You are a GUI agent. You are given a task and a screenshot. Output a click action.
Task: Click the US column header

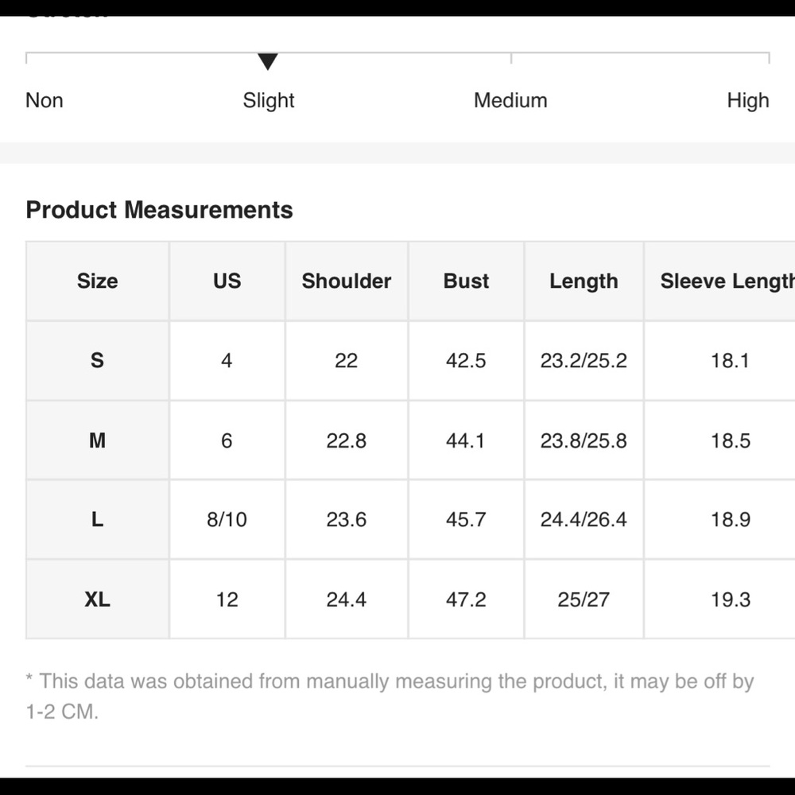pos(227,281)
